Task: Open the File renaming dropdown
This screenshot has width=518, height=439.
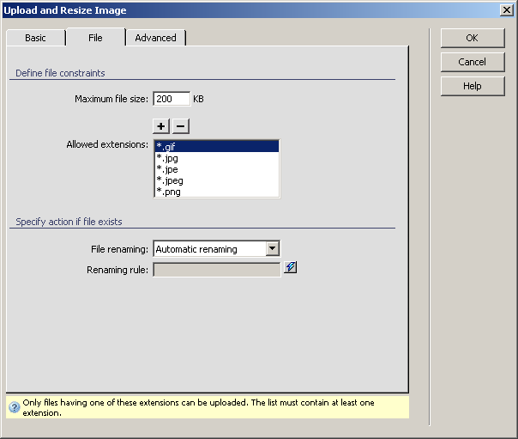Action: pyautogui.click(x=272, y=249)
